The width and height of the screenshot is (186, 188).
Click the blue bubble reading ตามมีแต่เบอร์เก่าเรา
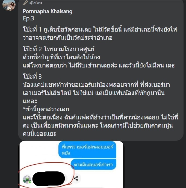tap(93, 165)
